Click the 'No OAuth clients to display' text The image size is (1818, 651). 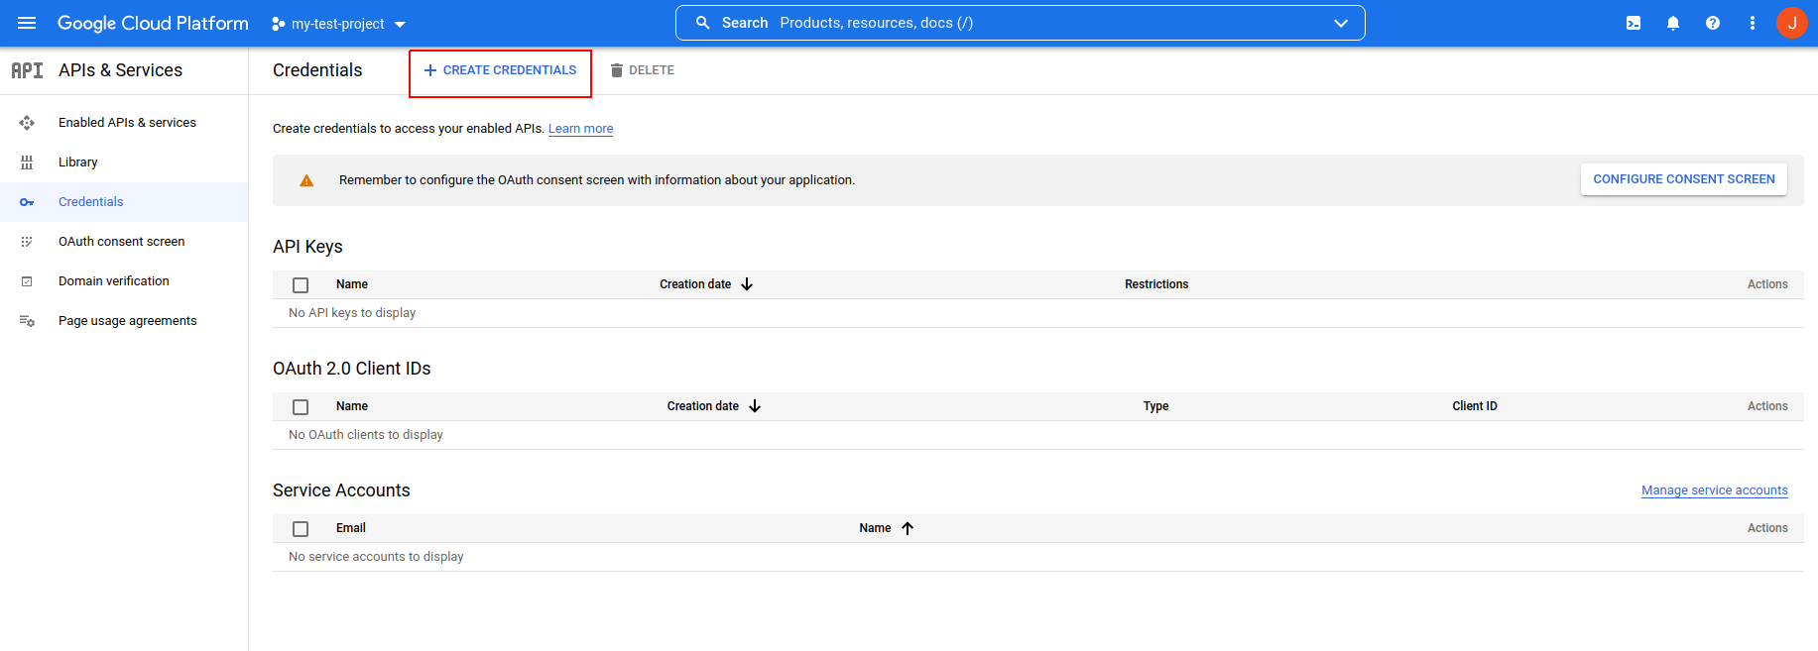366,435
